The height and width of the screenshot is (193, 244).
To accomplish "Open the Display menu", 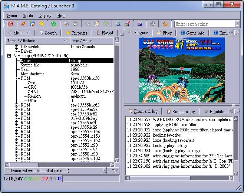I will [45, 16].
